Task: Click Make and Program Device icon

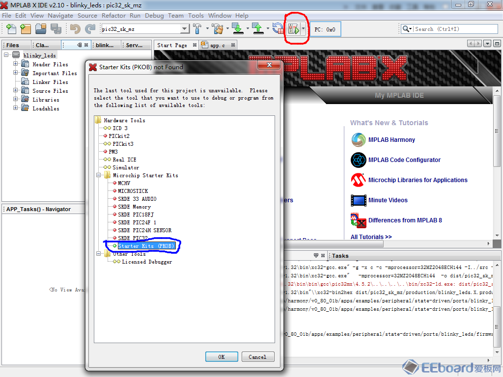Action: pos(238,29)
